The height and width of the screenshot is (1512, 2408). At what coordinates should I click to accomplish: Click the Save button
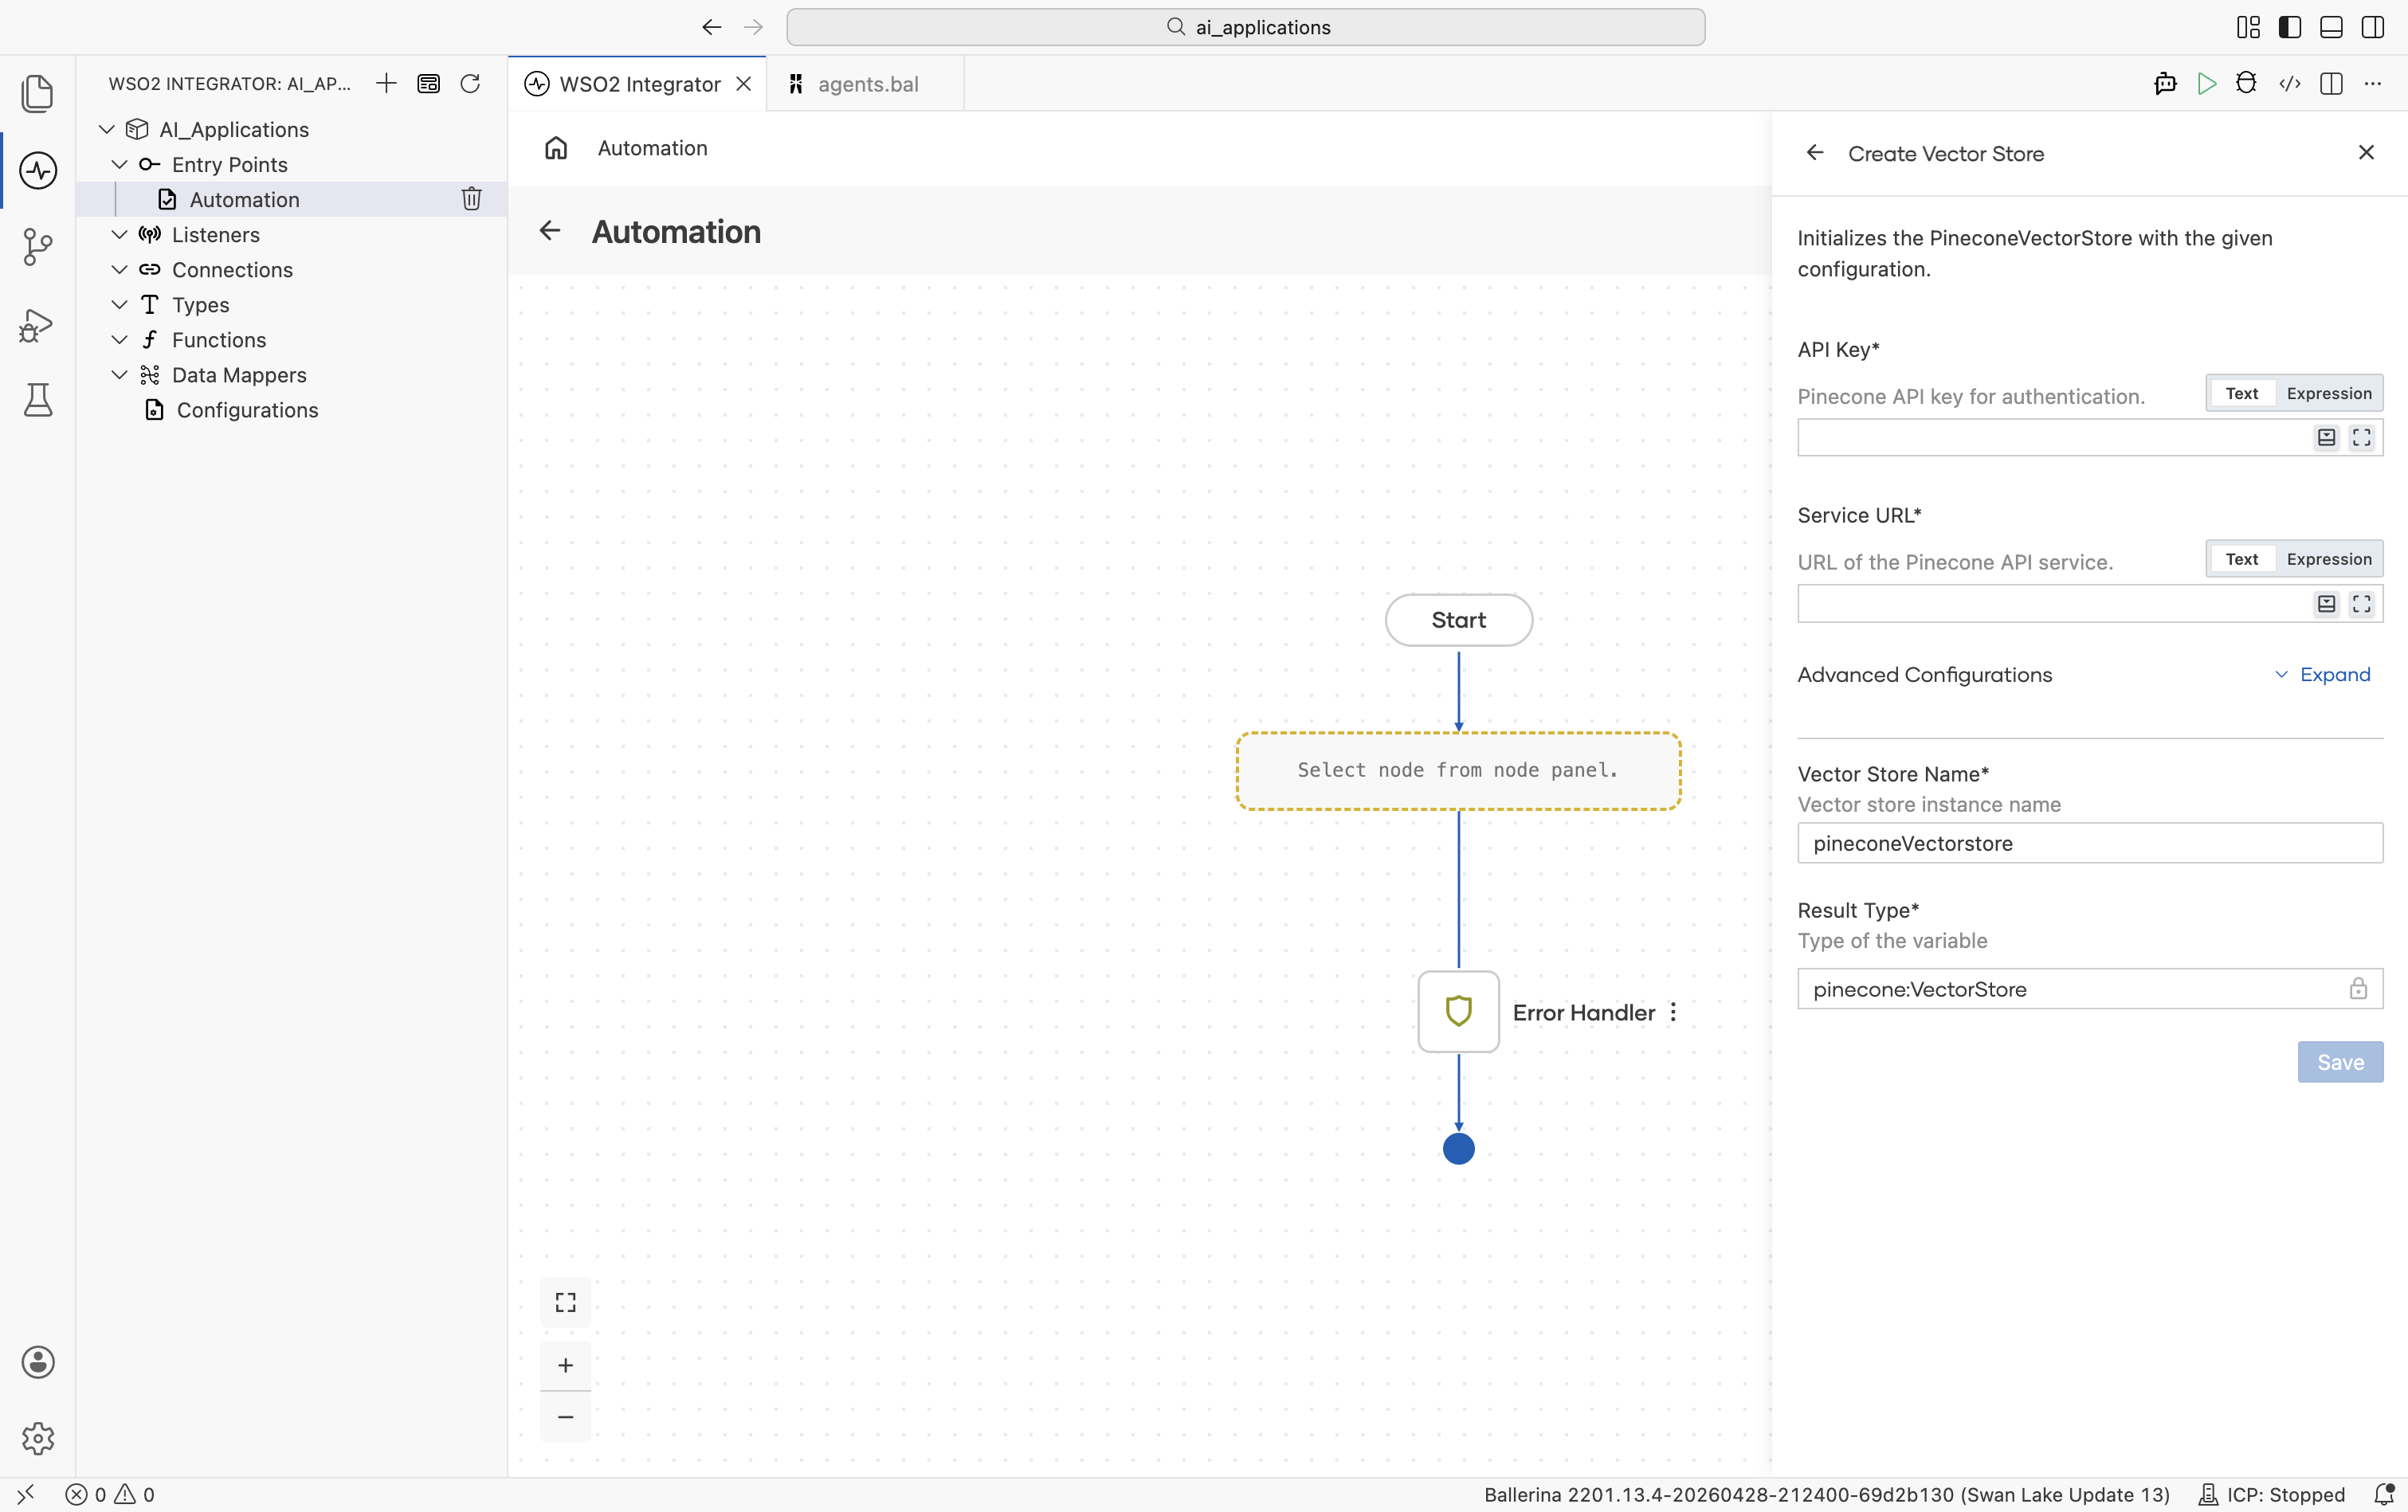[2340, 1062]
